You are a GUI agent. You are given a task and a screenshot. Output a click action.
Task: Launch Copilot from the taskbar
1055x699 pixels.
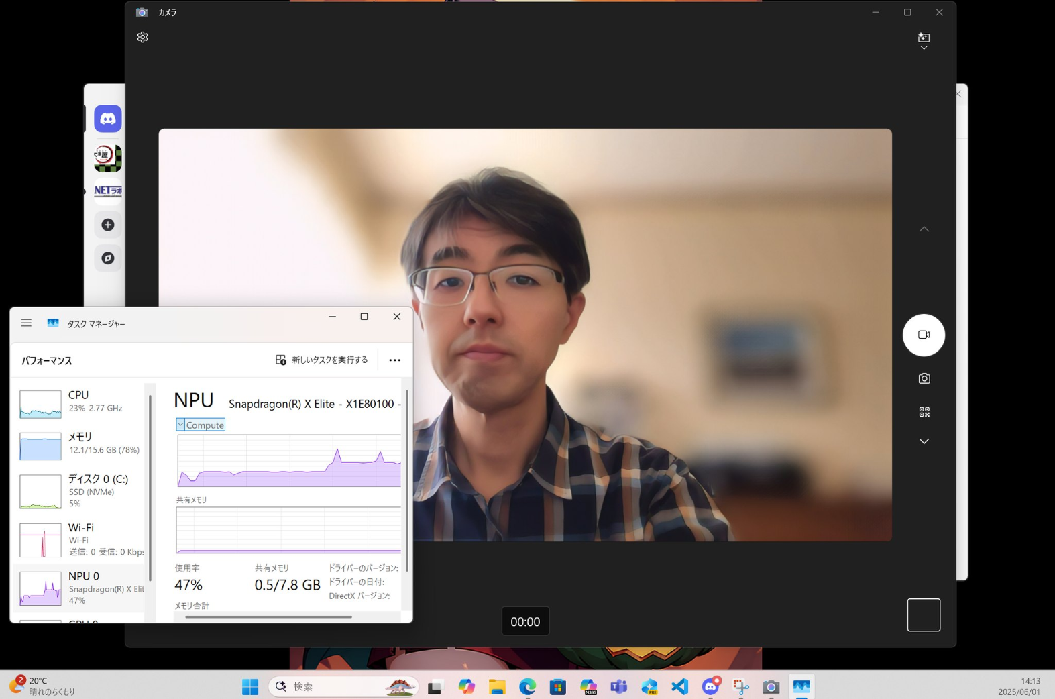(466, 687)
